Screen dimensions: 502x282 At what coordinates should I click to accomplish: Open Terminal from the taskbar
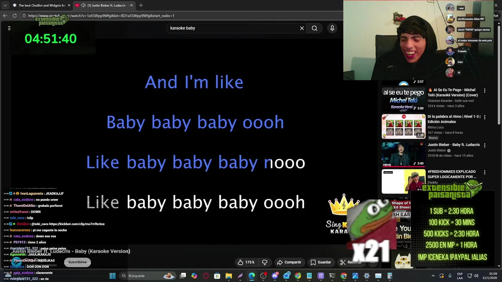click(332, 276)
